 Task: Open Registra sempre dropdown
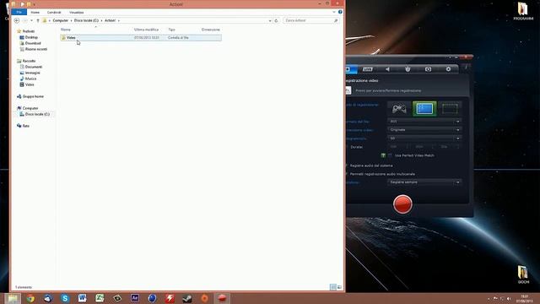(x=424, y=182)
